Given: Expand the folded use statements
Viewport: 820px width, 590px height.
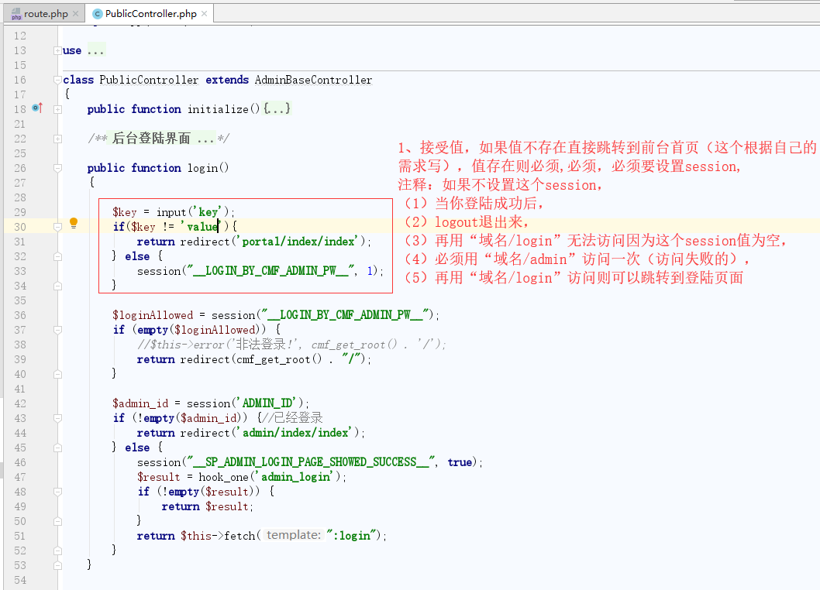Looking at the screenshot, I should click(x=57, y=51).
